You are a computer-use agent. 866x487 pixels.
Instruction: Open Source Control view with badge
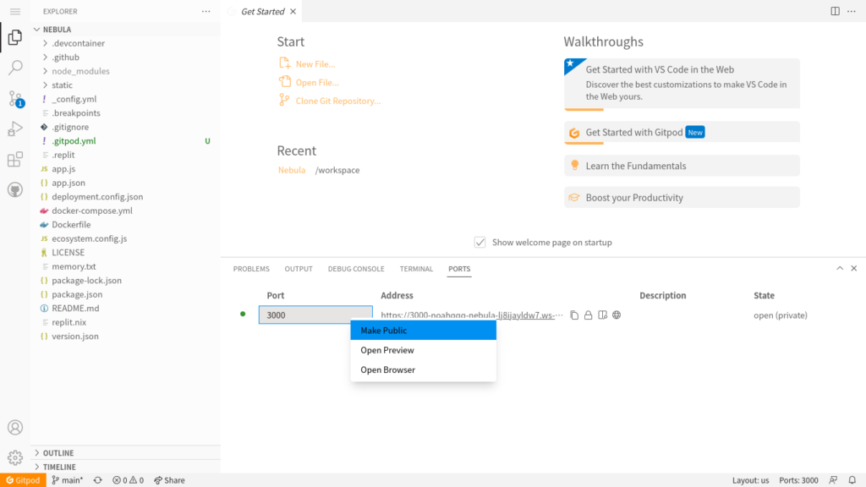(15, 99)
